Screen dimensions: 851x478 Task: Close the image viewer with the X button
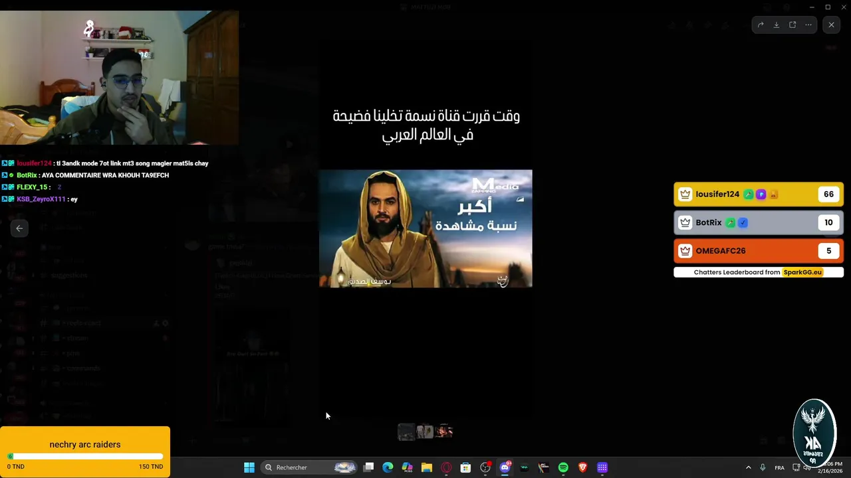831,25
